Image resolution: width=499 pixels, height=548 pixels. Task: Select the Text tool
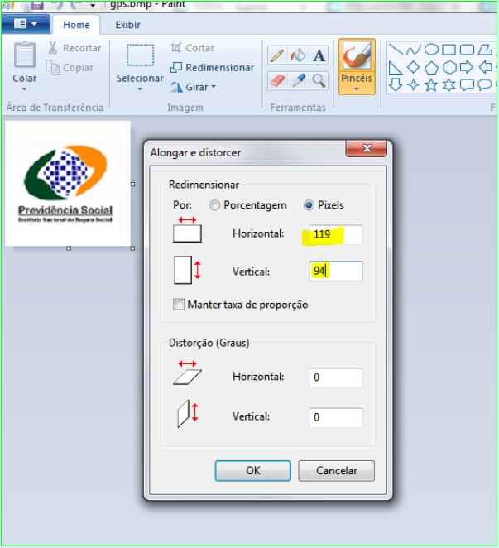319,55
